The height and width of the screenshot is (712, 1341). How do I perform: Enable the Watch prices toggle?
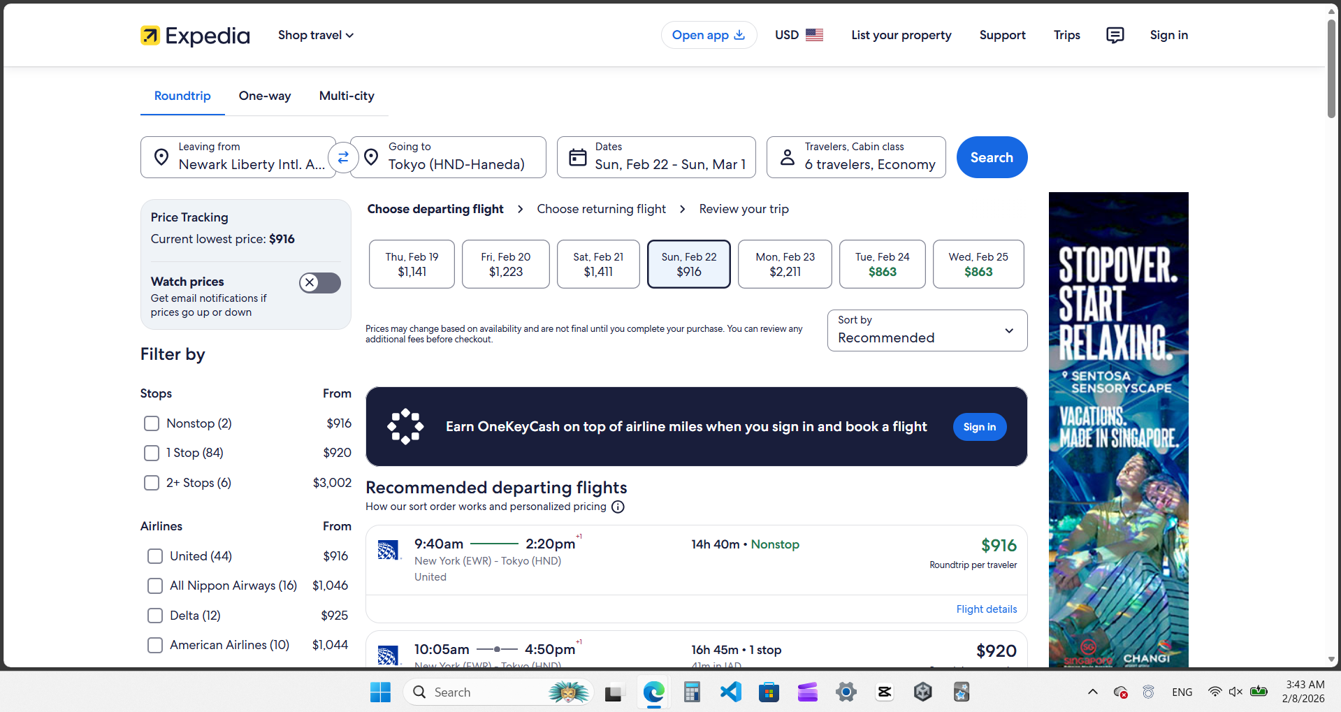point(320,283)
